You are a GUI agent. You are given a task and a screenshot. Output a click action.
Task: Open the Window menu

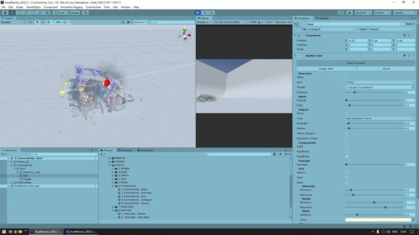pyautogui.click(x=126, y=7)
